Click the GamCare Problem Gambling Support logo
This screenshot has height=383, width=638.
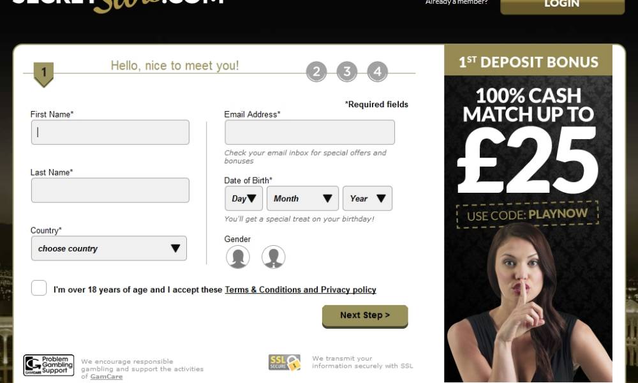[x=49, y=365]
